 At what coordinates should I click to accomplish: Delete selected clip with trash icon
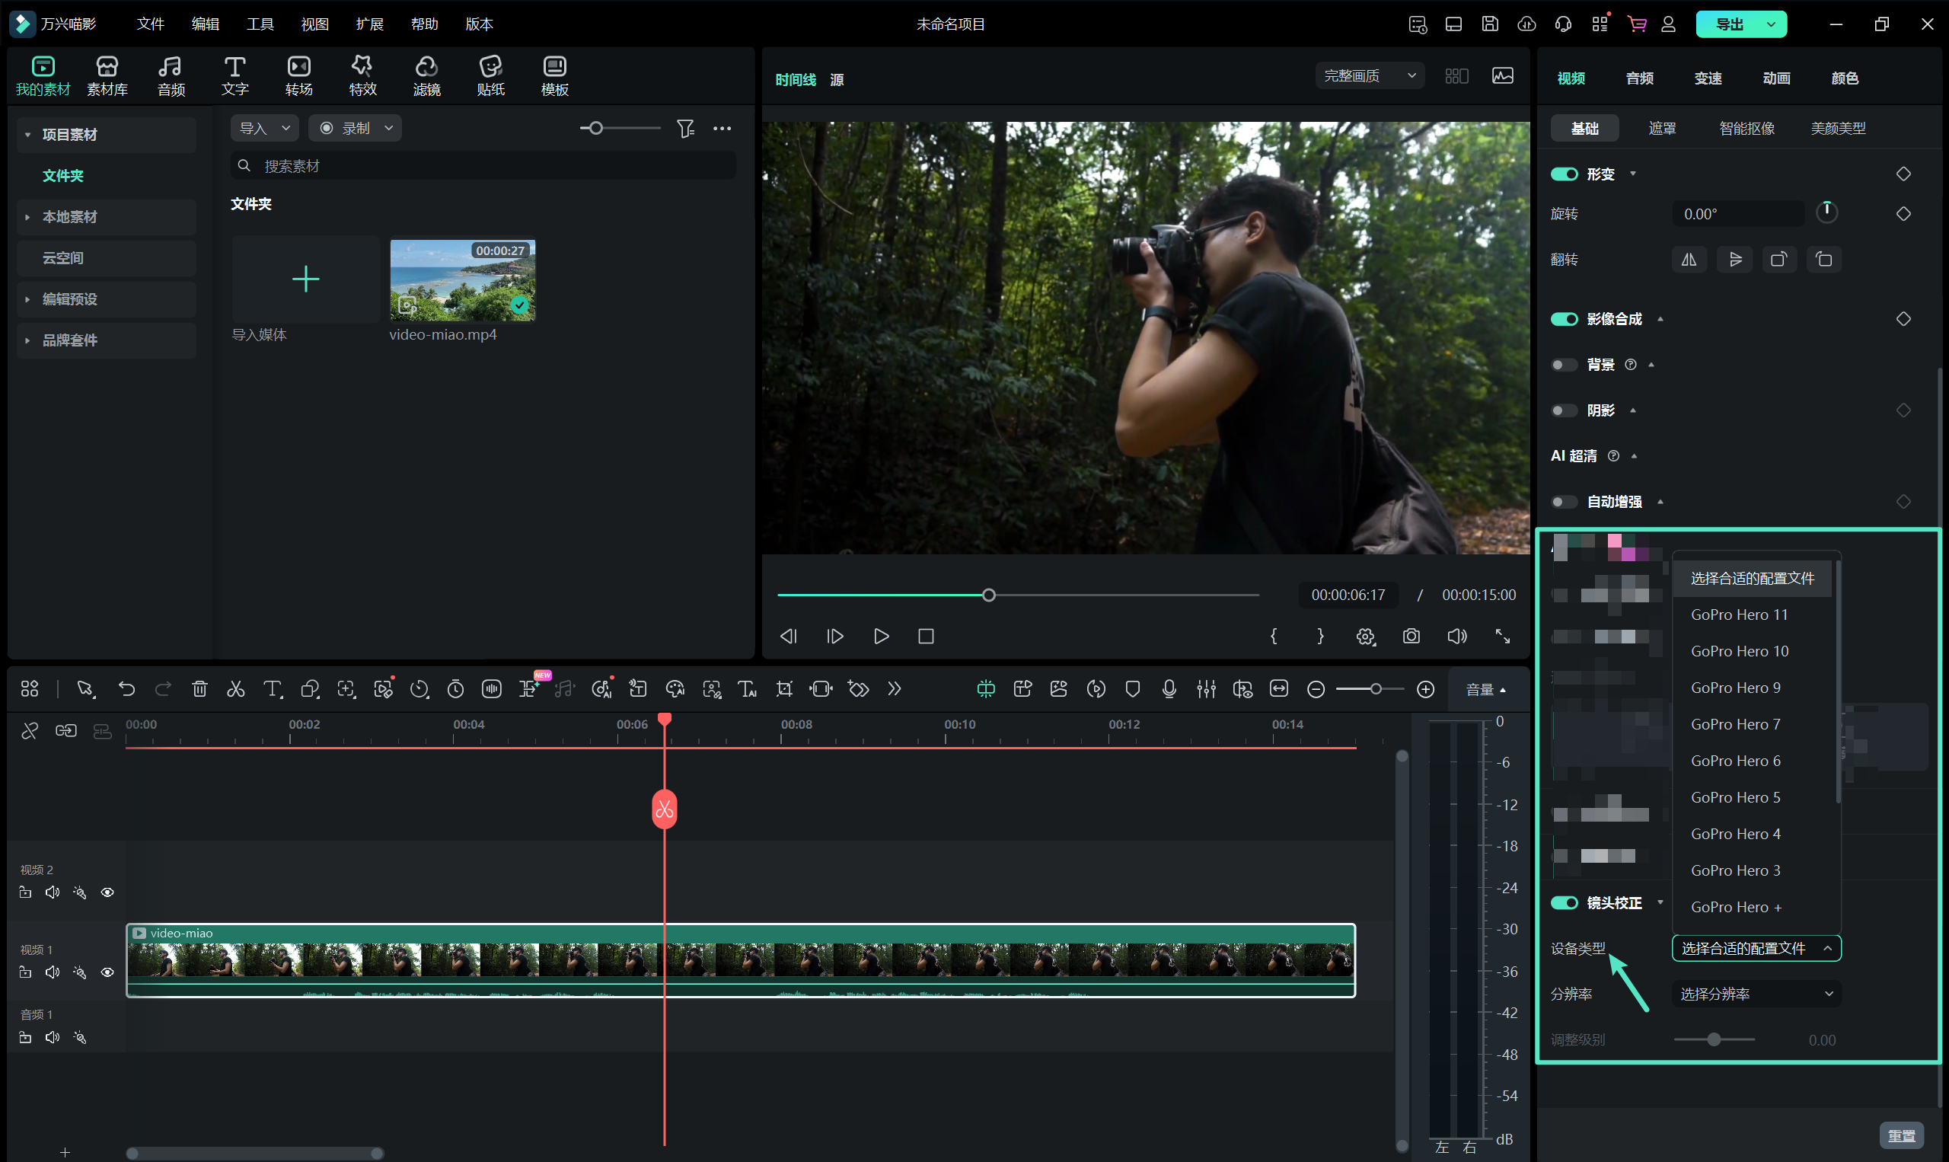[x=199, y=688]
